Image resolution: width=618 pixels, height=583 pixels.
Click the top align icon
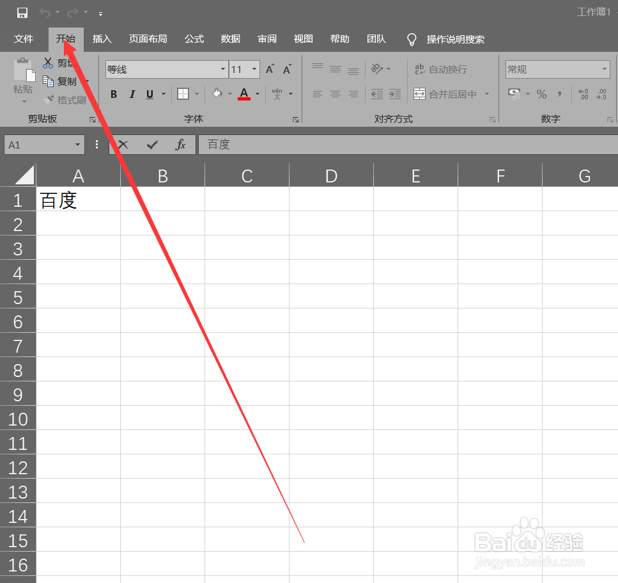[318, 67]
